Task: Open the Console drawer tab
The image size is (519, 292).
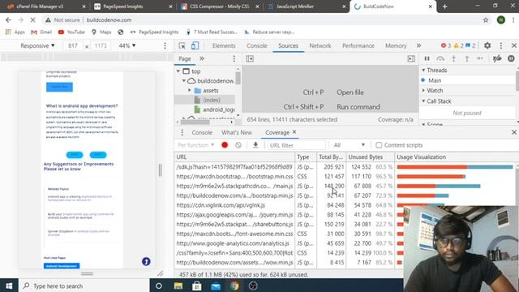Action: click(202, 132)
